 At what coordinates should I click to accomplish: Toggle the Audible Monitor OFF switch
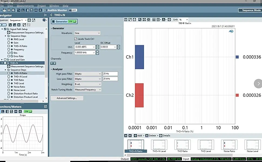click(x=73, y=10)
